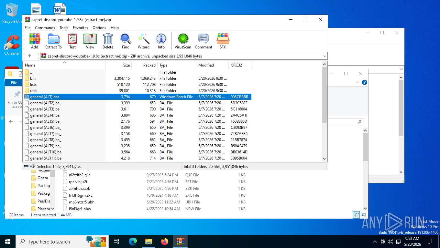Viewport: 440px width, 248px height.
Task: Open the Favorites menu
Action: click(x=80, y=28)
